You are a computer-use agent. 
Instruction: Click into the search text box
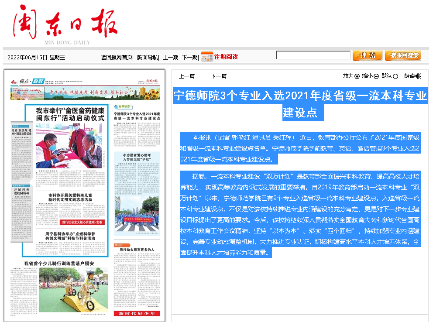(313, 55)
